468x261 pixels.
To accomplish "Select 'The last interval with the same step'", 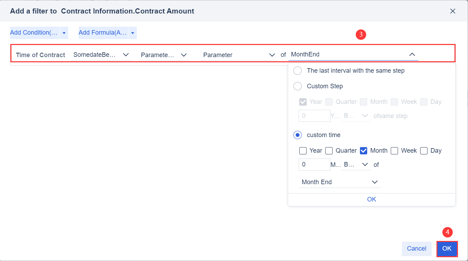I will (298, 71).
